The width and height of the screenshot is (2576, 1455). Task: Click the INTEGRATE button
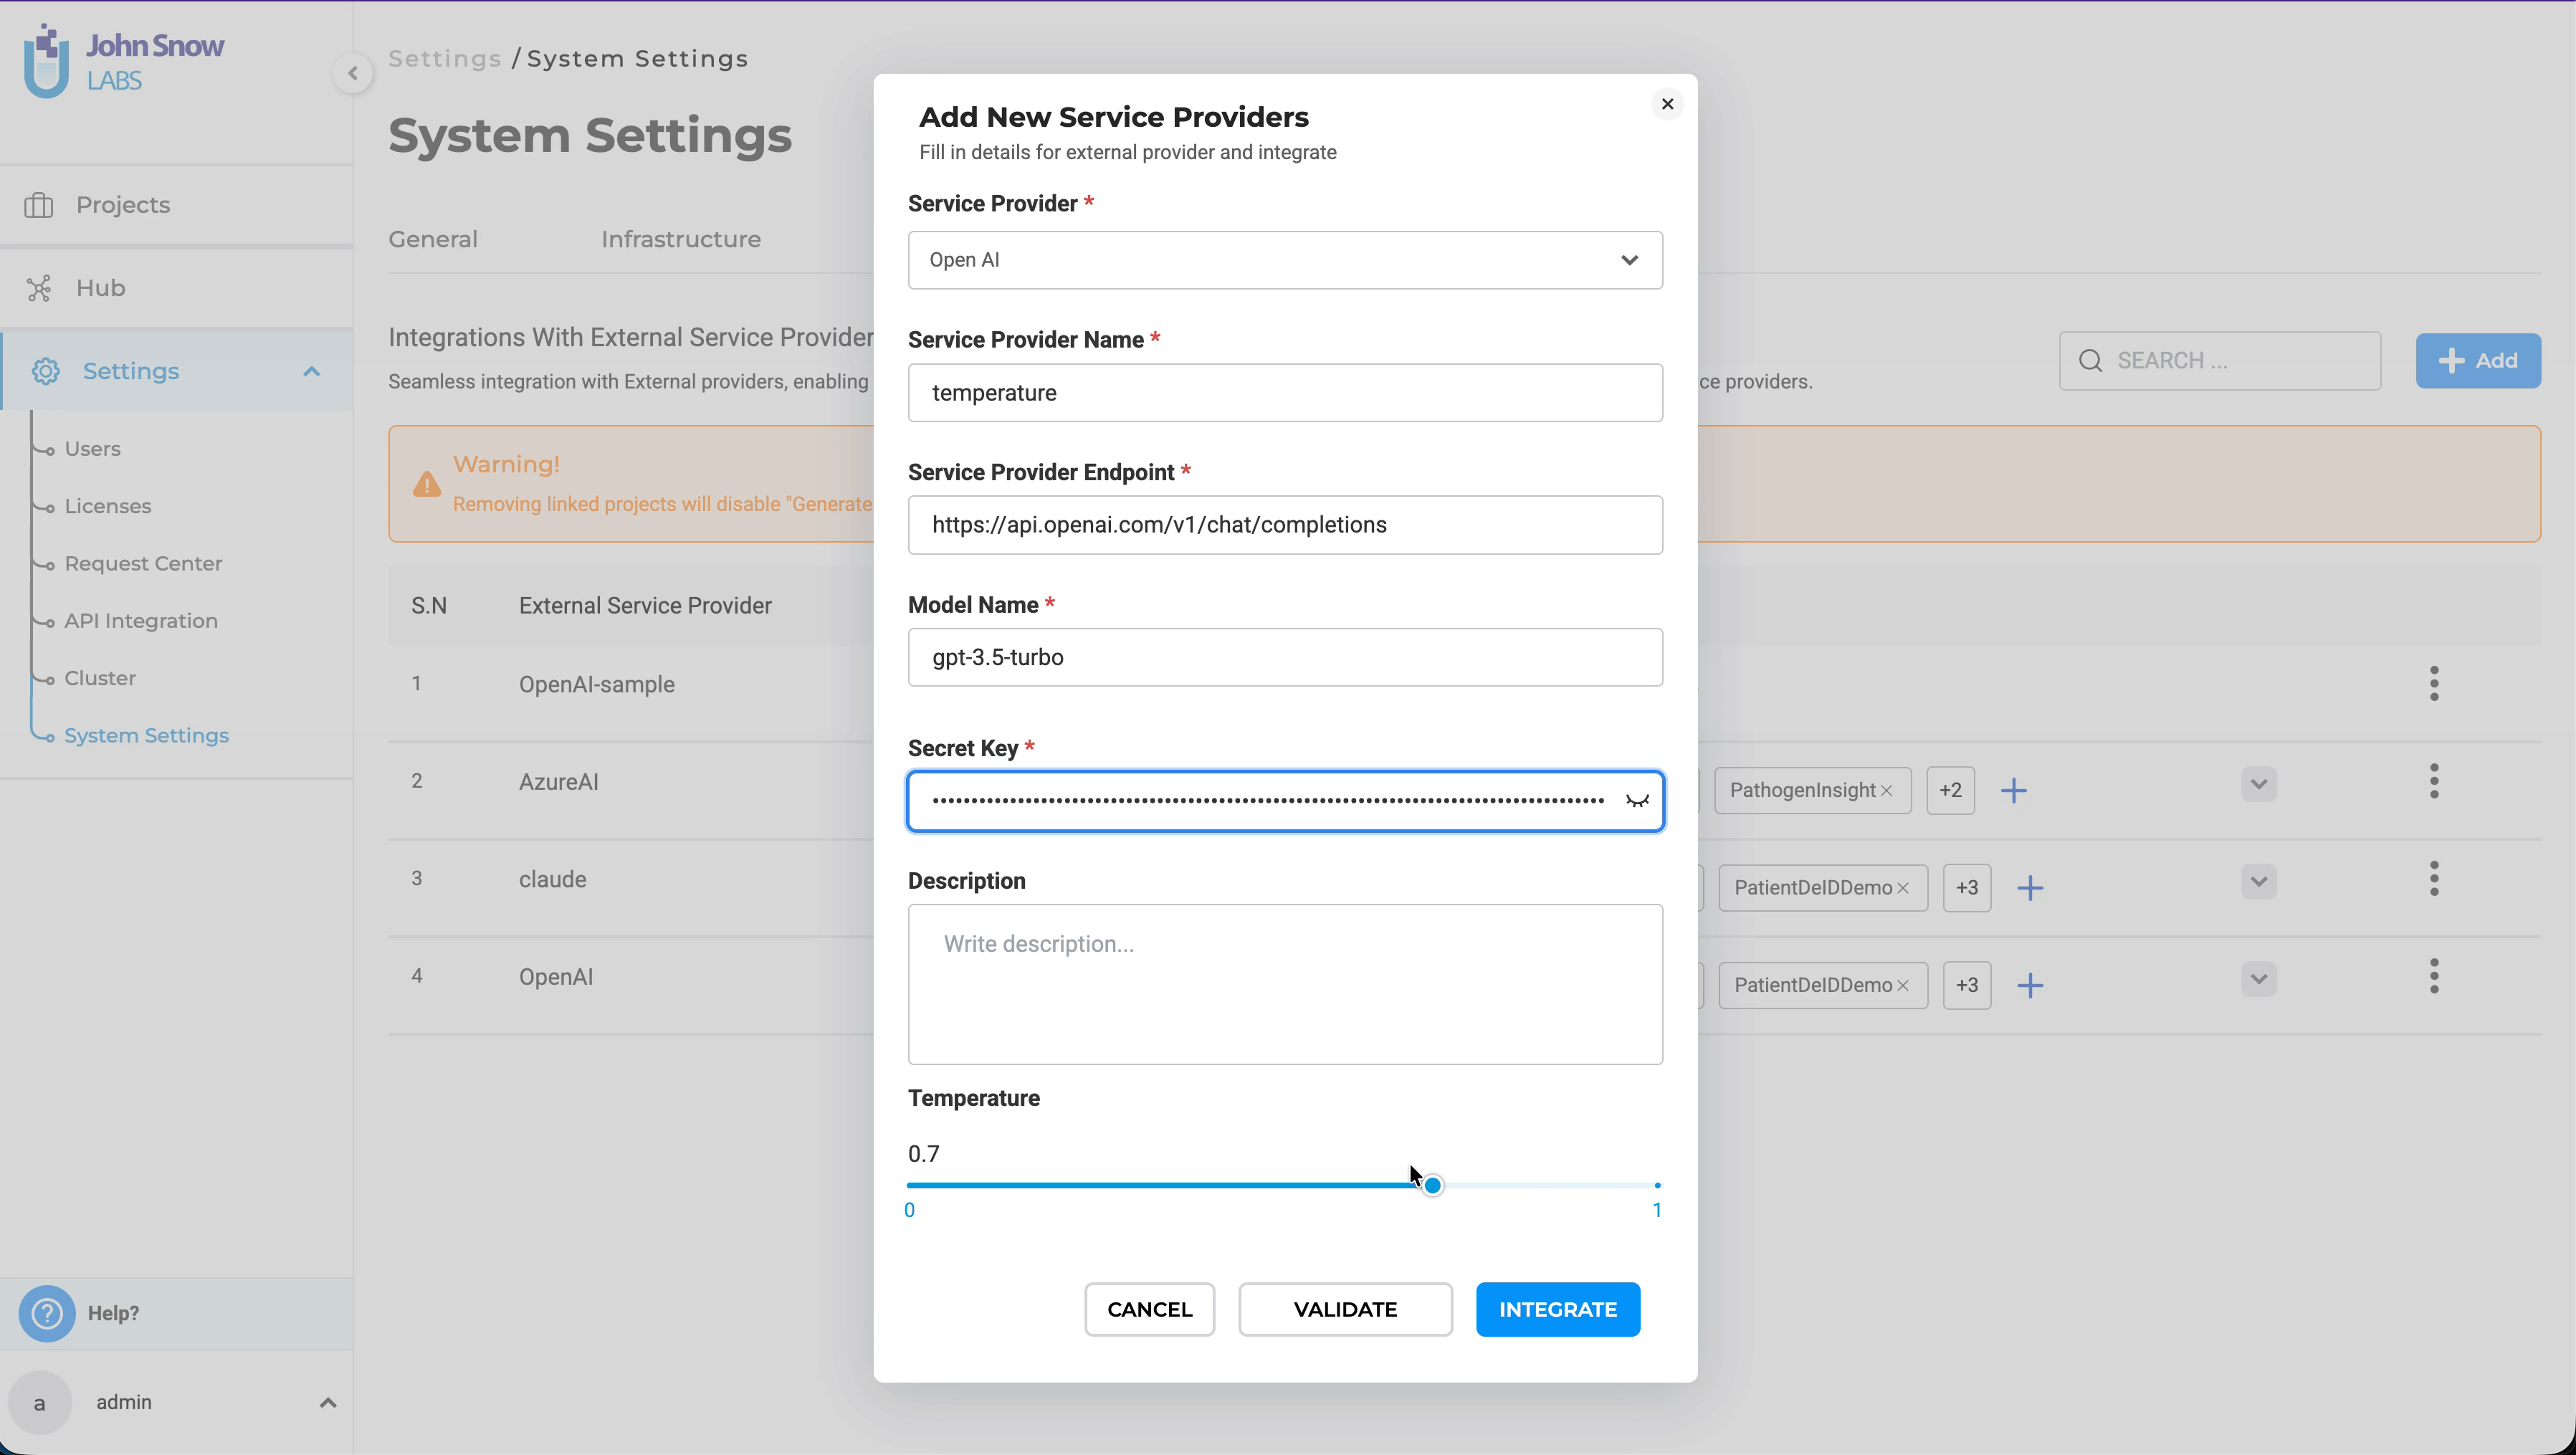1557,1309
